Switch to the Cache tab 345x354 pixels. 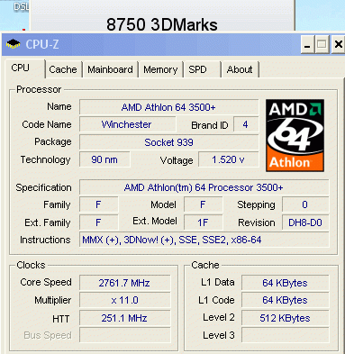click(x=63, y=69)
